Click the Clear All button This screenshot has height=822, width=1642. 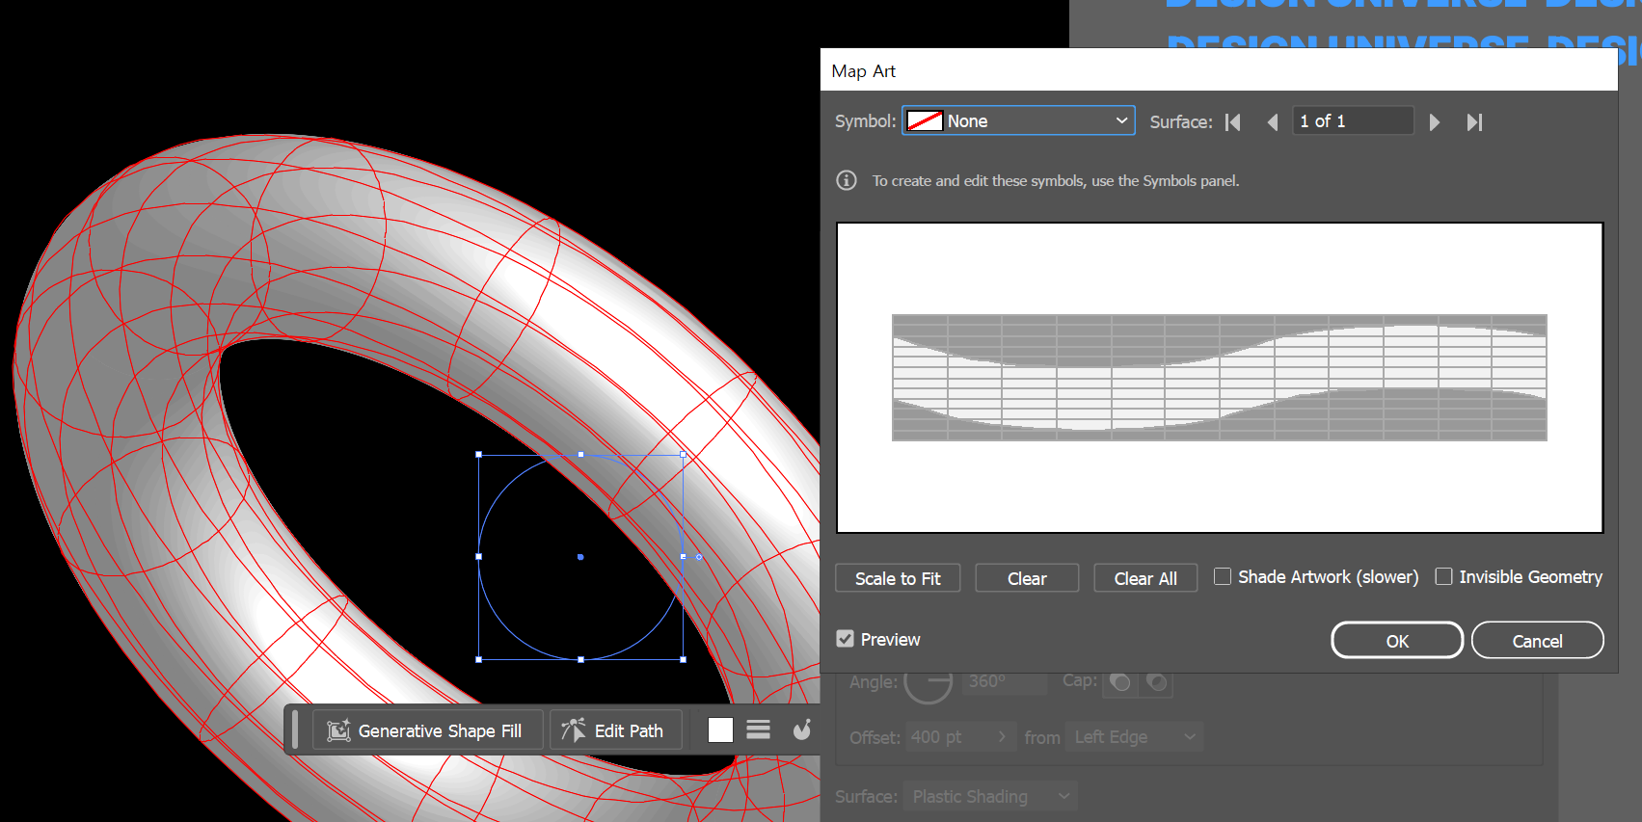pos(1145,578)
